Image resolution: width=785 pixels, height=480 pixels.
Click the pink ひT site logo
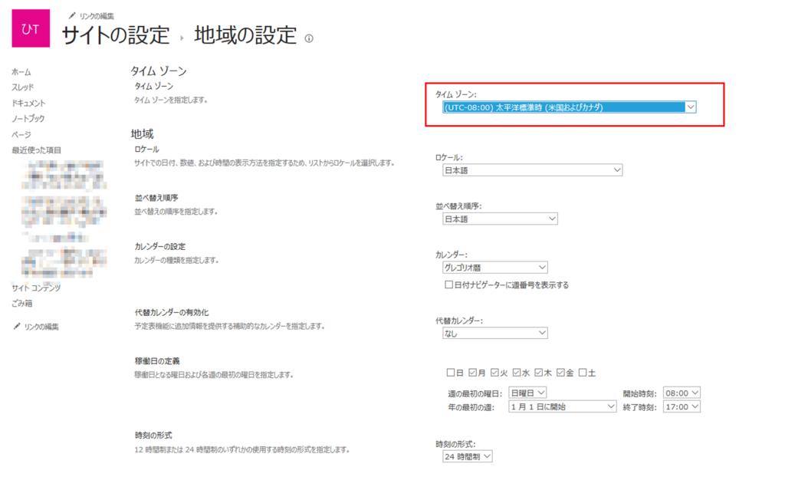pyautogui.click(x=31, y=28)
